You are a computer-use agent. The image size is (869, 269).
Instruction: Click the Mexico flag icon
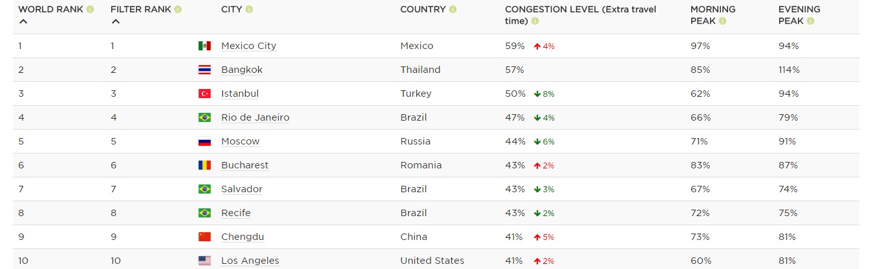(204, 46)
